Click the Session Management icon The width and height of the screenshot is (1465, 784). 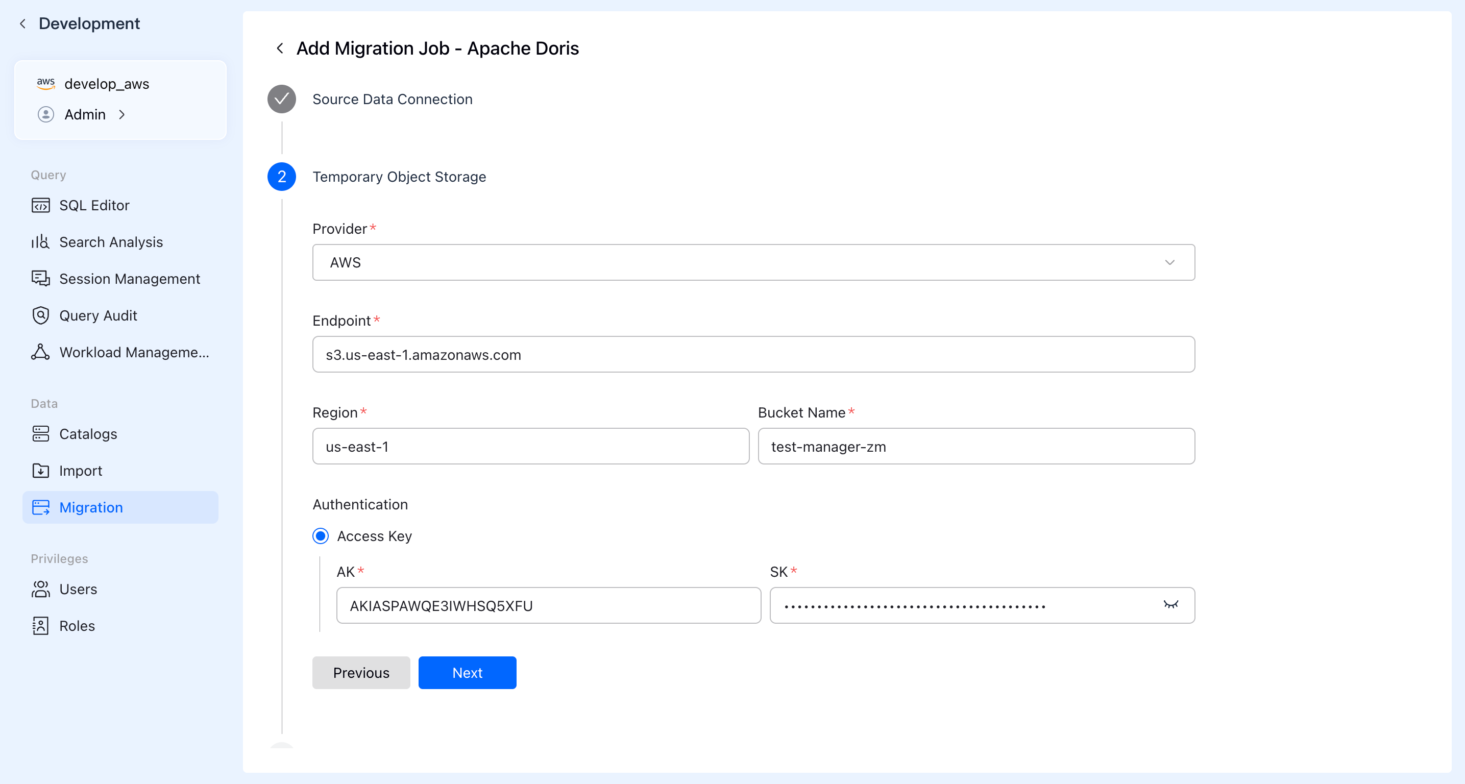pos(40,279)
